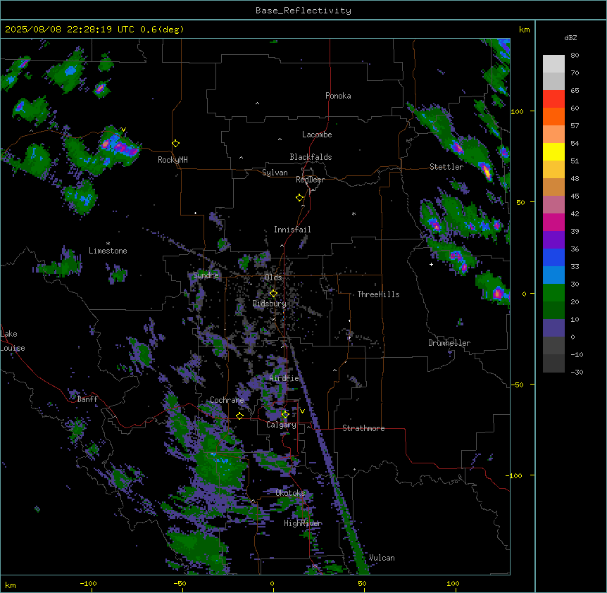This screenshot has height=593, width=607.
Task: Click the Ponoka city label
Action: [x=338, y=96]
